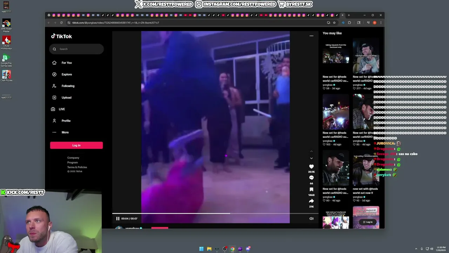Screen dimensions: 449x253
Task: Open the taskbar clock and date
Action: (x=442, y=249)
